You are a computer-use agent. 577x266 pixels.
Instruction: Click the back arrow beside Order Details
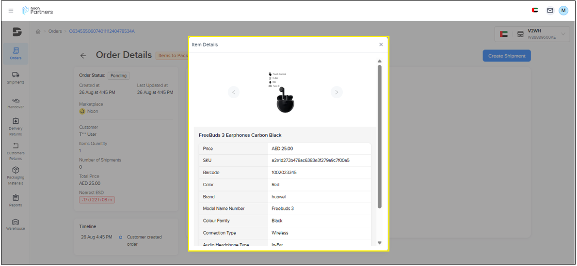coord(83,56)
